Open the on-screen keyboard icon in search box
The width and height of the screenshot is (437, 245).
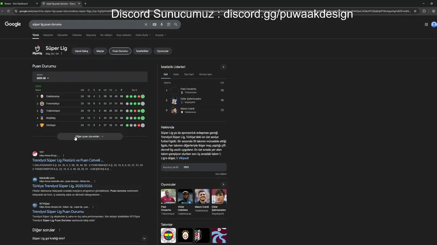[155, 24]
